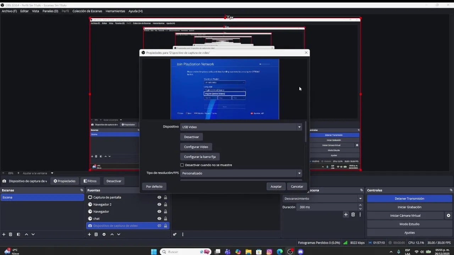The height and width of the screenshot is (255, 454).
Task: Open the Vista menu
Action: click(x=35, y=11)
